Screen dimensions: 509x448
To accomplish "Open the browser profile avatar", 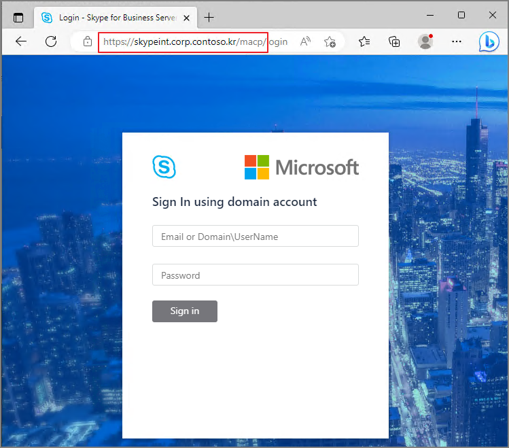I will [425, 41].
